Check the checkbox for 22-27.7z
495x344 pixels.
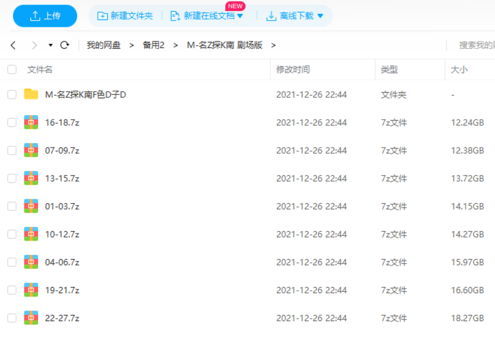[11, 318]
